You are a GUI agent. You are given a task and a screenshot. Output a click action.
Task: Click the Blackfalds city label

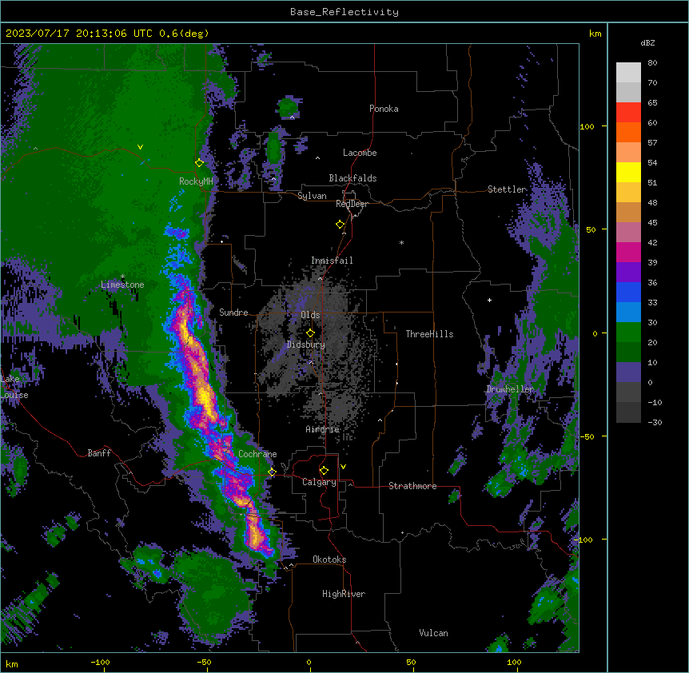tap(352, 178)
